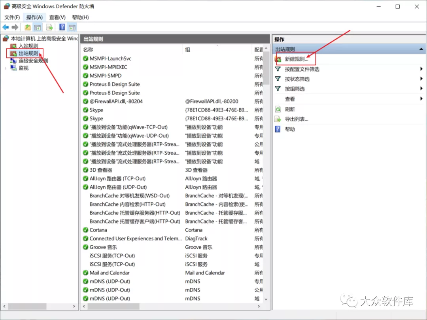Click the Forward arrow toolbar icon
Image resolution: width=427 pixels, height=320 pixels.
[15, 27]
